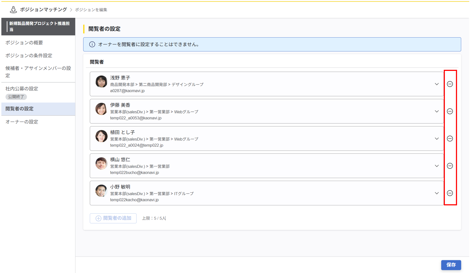
Task: Click the 保存 button
Action: (x=451, y=265)
